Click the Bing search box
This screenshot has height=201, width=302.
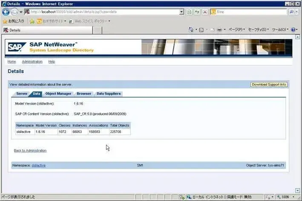pyautogui.click(x=248, y=12)
